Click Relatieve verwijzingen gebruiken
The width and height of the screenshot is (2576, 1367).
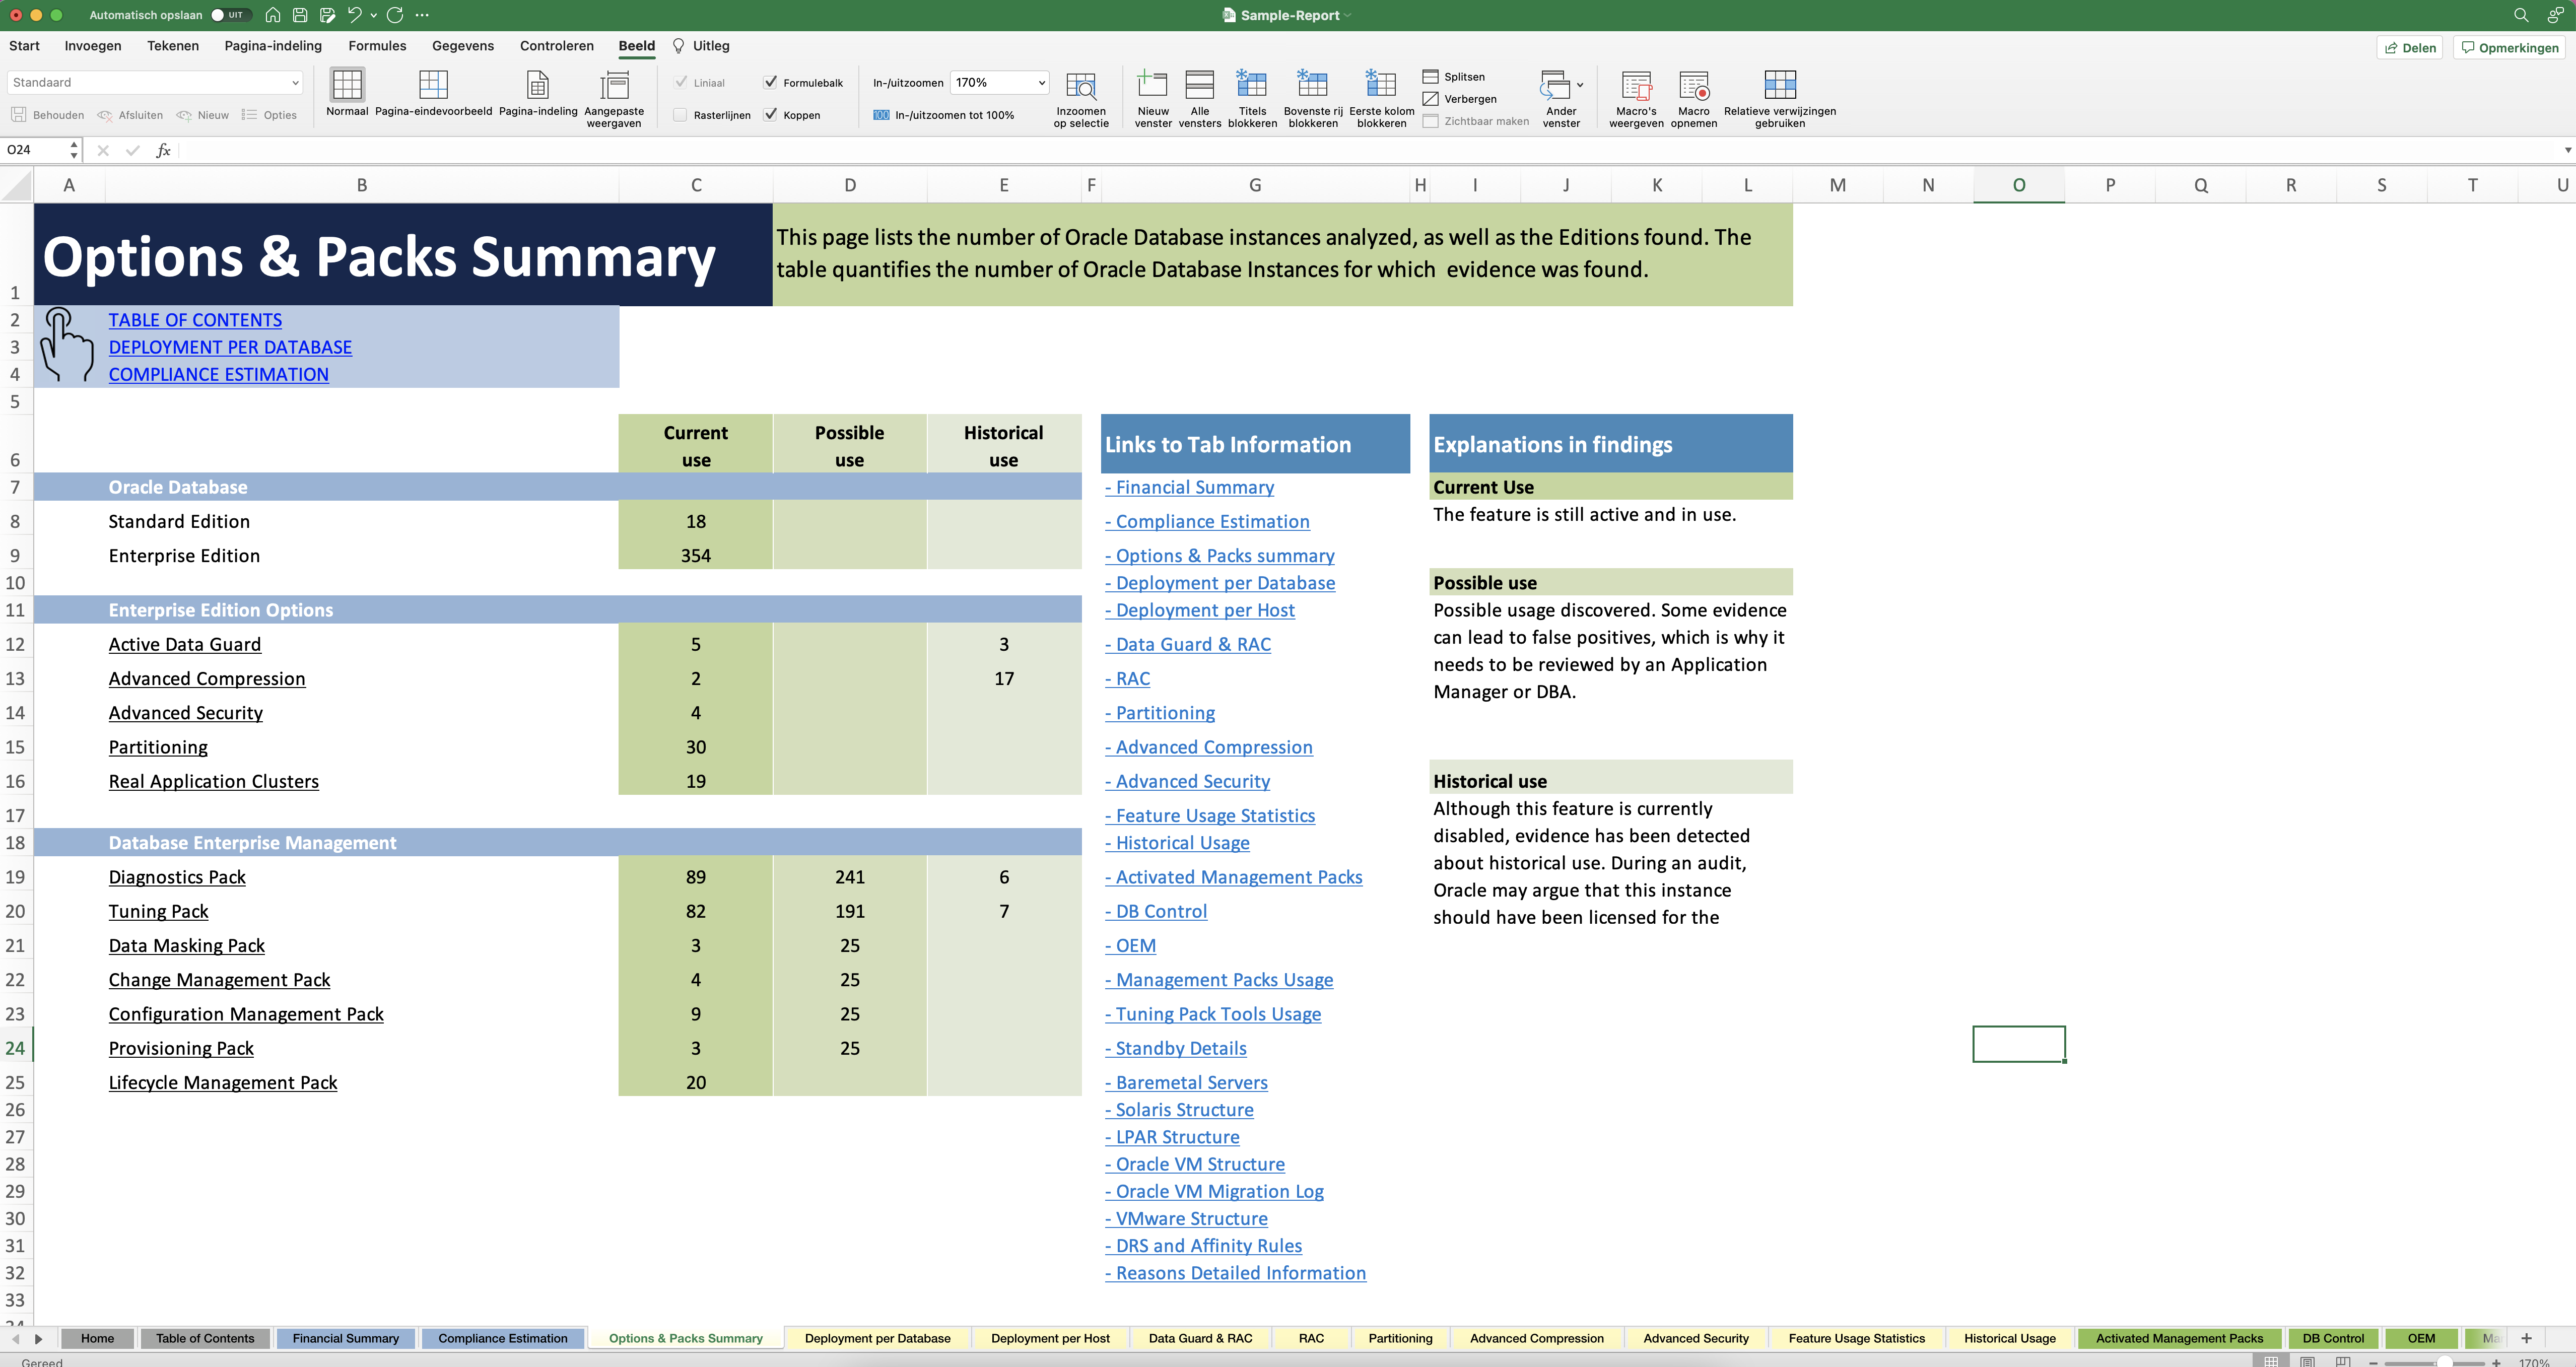pyautogui.click(x=1780, y=98)
